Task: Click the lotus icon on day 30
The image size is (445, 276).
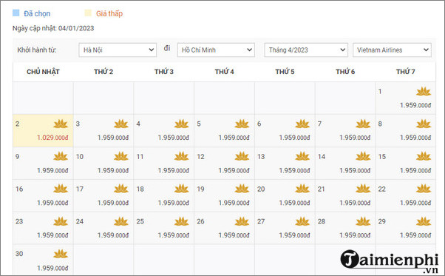Action: click(61, 254)
